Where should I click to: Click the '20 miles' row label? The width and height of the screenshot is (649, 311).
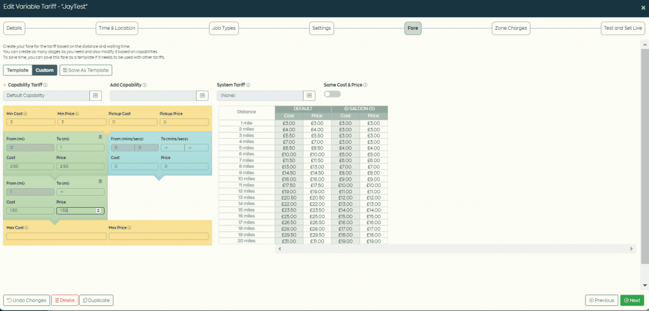[x=247, y=241]
